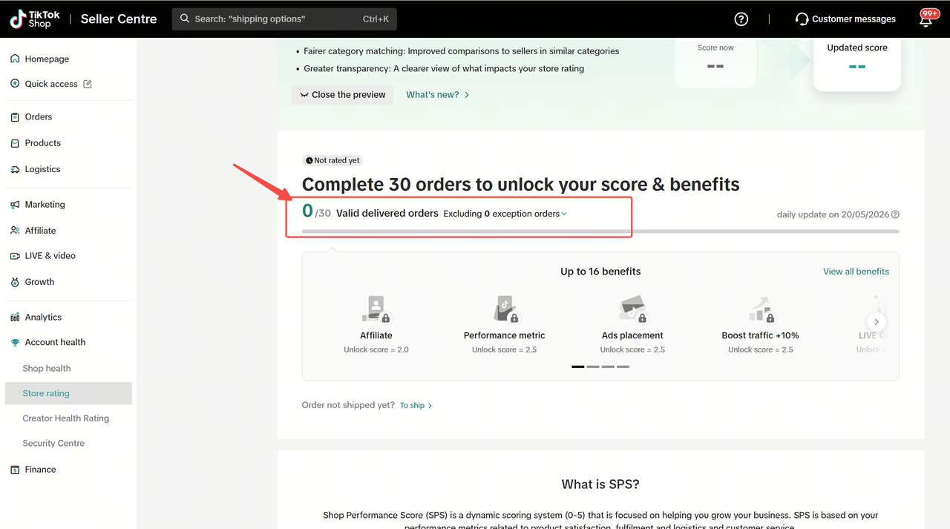Open Shop health in the sidebar

point(47,368)
